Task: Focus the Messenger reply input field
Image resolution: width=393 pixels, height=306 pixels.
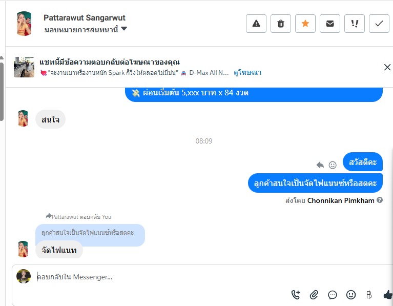Action: tap(211, 277)
